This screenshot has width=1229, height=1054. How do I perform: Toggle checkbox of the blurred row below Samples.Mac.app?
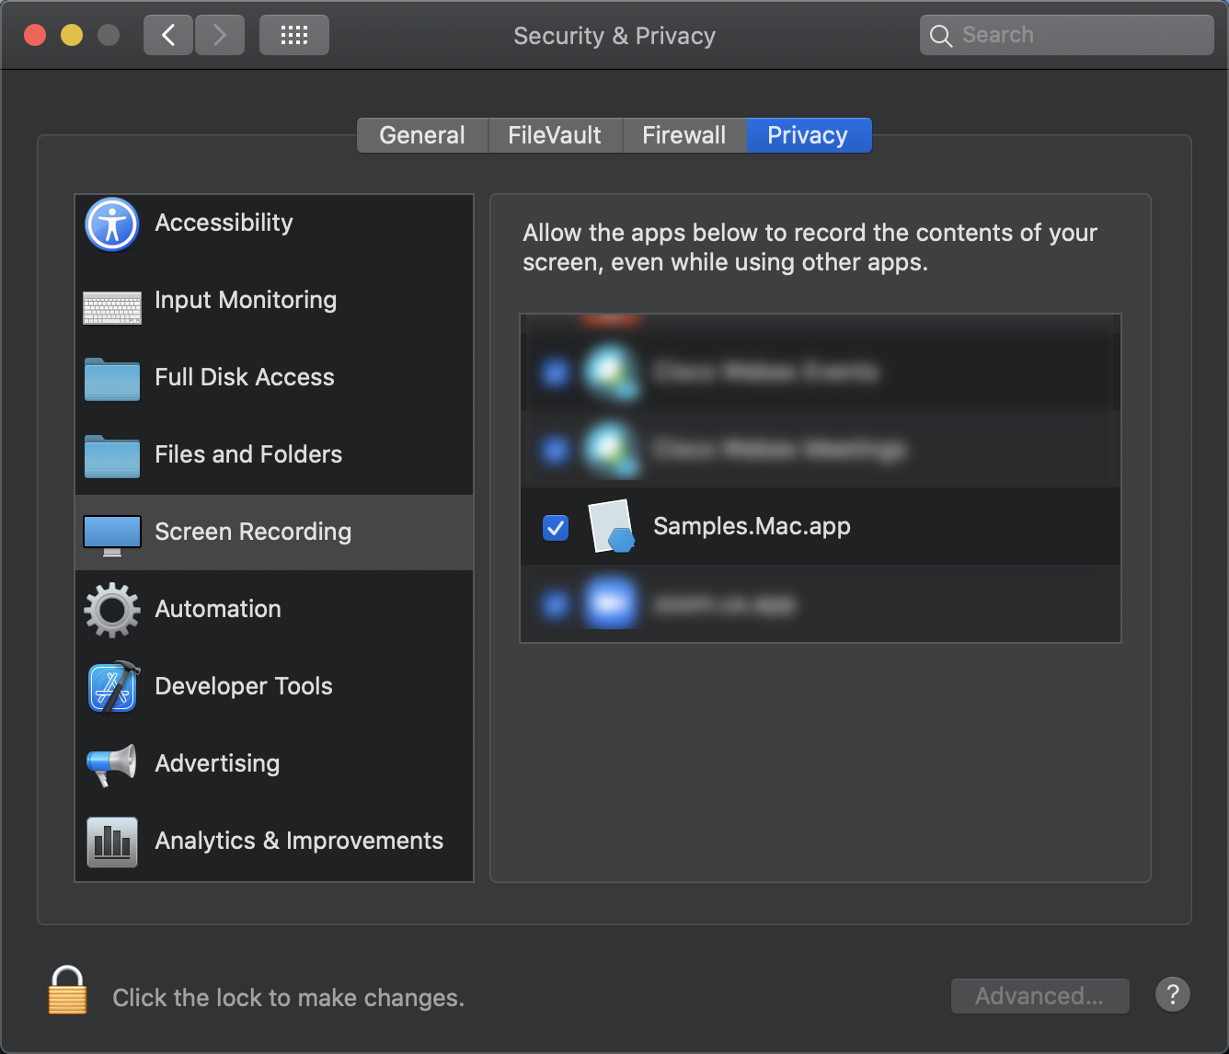tap(555, 604)
